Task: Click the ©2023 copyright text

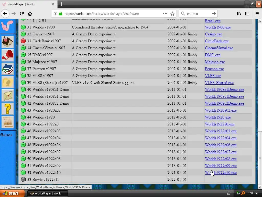Action: (6, 135)
